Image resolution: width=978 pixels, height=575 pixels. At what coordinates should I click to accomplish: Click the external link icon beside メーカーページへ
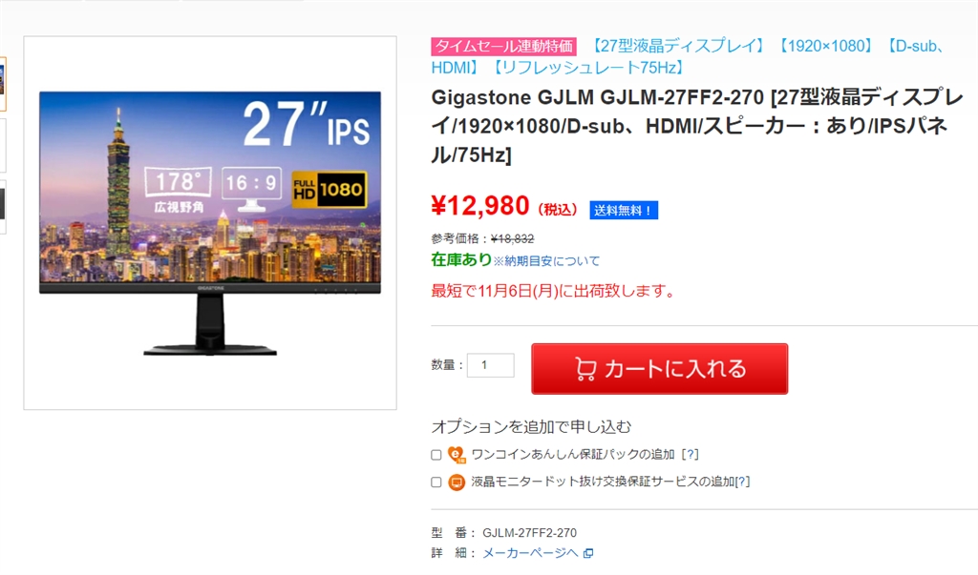[588, 553]
